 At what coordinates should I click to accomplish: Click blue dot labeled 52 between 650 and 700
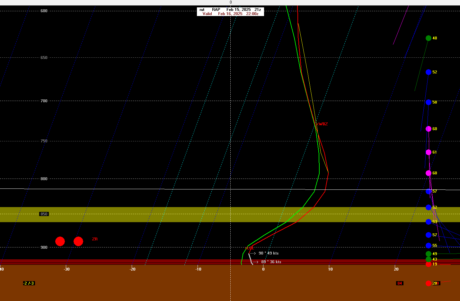[429, 72]
